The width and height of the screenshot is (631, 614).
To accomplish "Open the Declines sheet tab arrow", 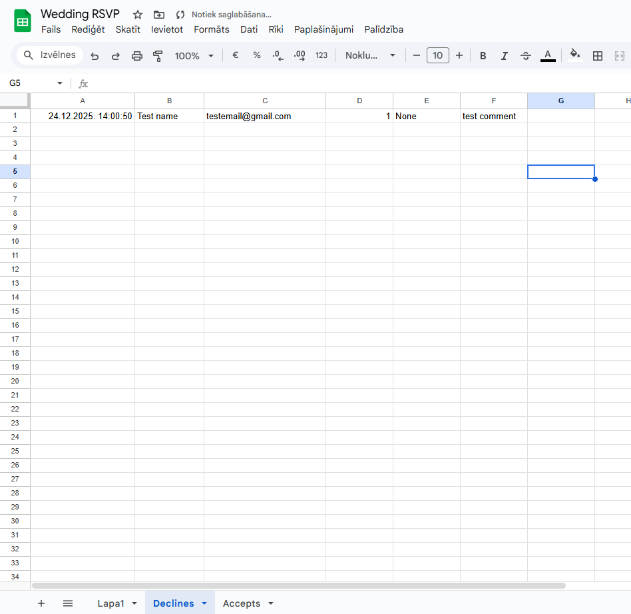I will [x=204, y=603].
